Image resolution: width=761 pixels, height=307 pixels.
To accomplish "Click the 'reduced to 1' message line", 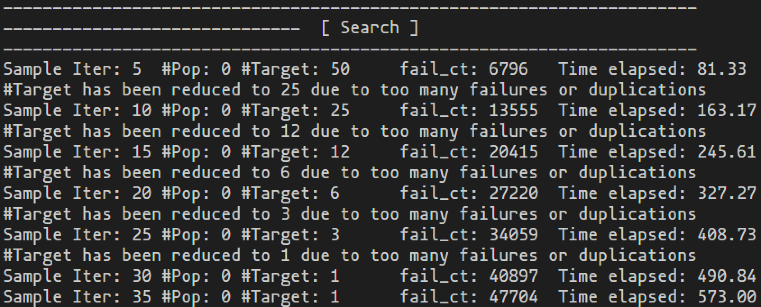I will click(349, 255).
